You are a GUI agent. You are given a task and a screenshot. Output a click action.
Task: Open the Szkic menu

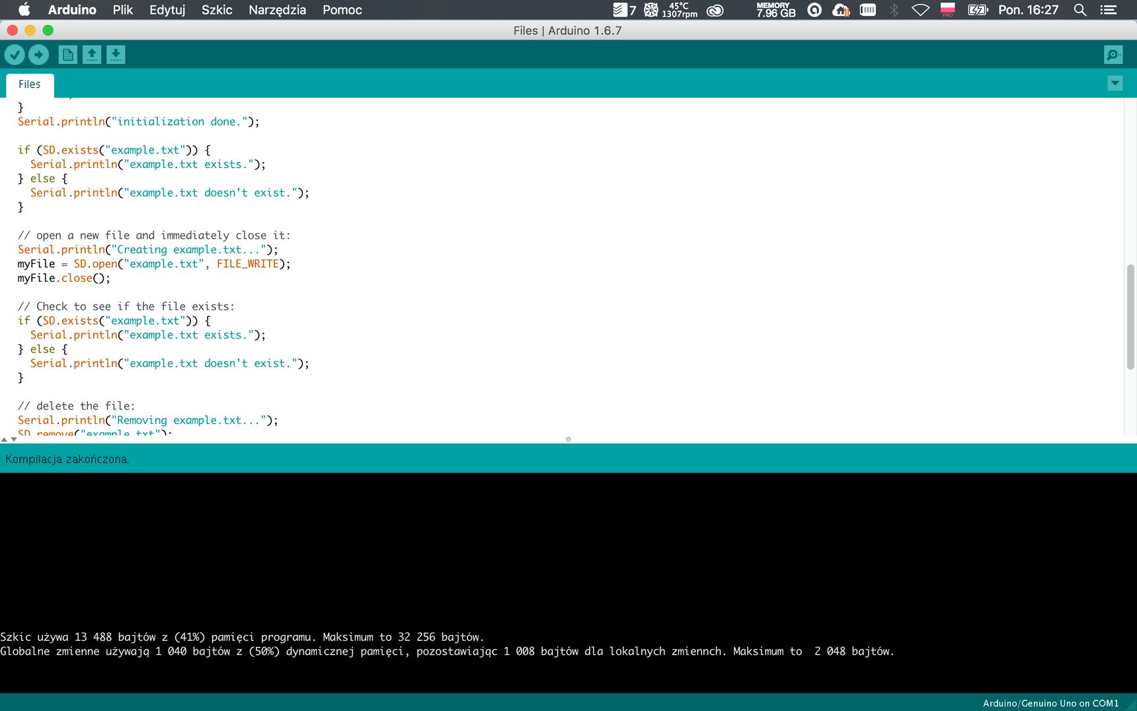pyautogui.click(x=217, y=10)
